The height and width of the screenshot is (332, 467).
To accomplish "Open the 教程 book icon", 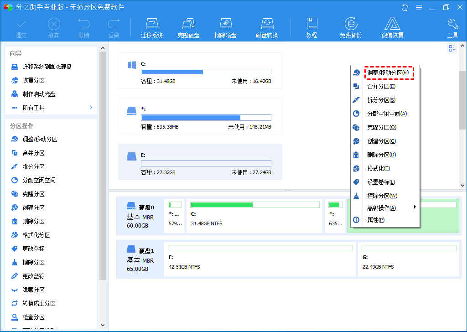I will [311, 28].
